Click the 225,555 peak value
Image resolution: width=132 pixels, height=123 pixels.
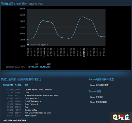(18, 98)
